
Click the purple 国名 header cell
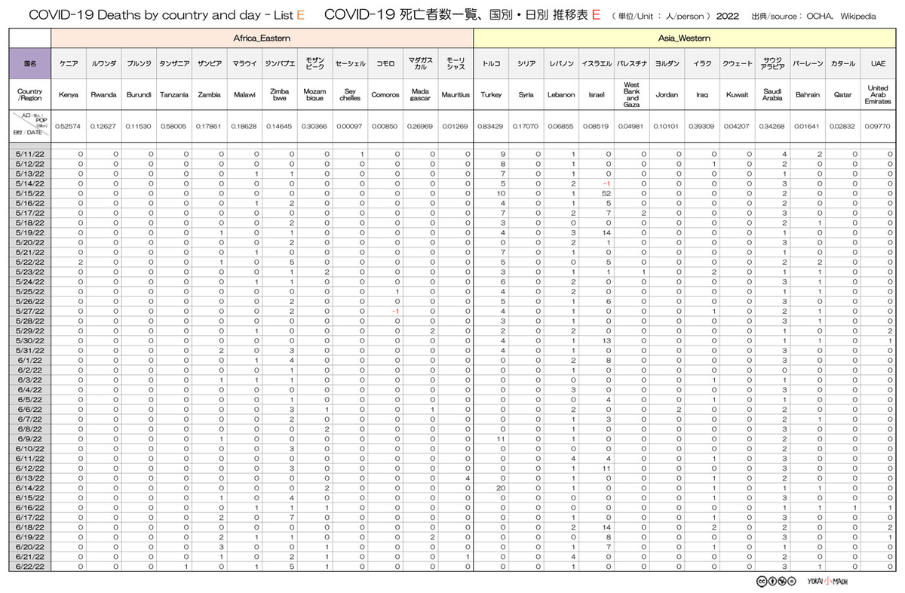[x=30, y=64]
